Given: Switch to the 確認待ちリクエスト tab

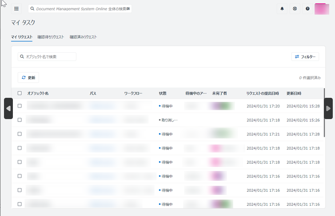Looking at the screenshot, I should pos(51,37).
